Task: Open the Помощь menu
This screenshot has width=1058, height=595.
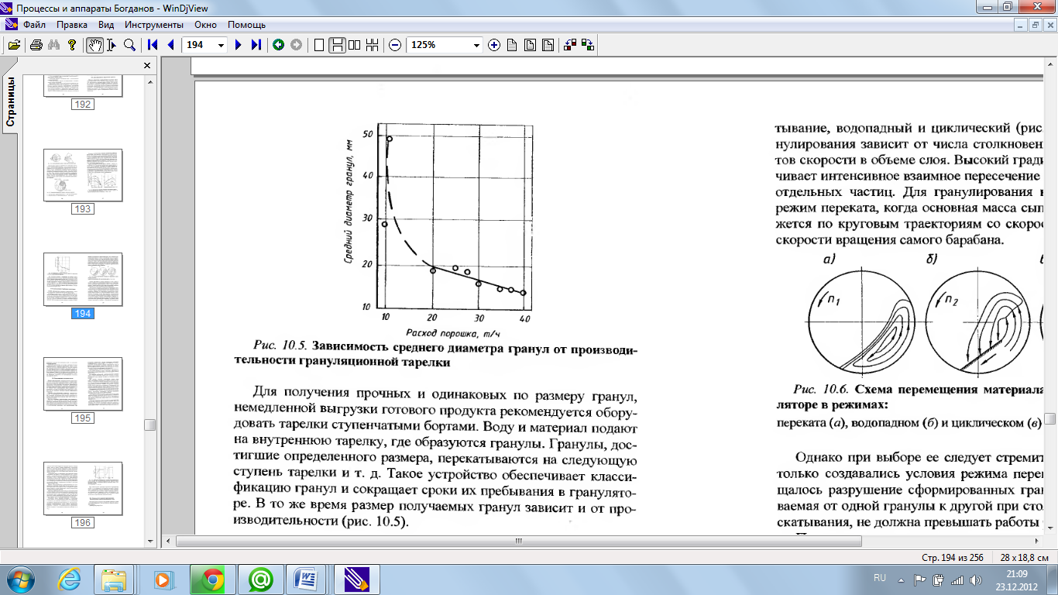Action: point(246,25)
